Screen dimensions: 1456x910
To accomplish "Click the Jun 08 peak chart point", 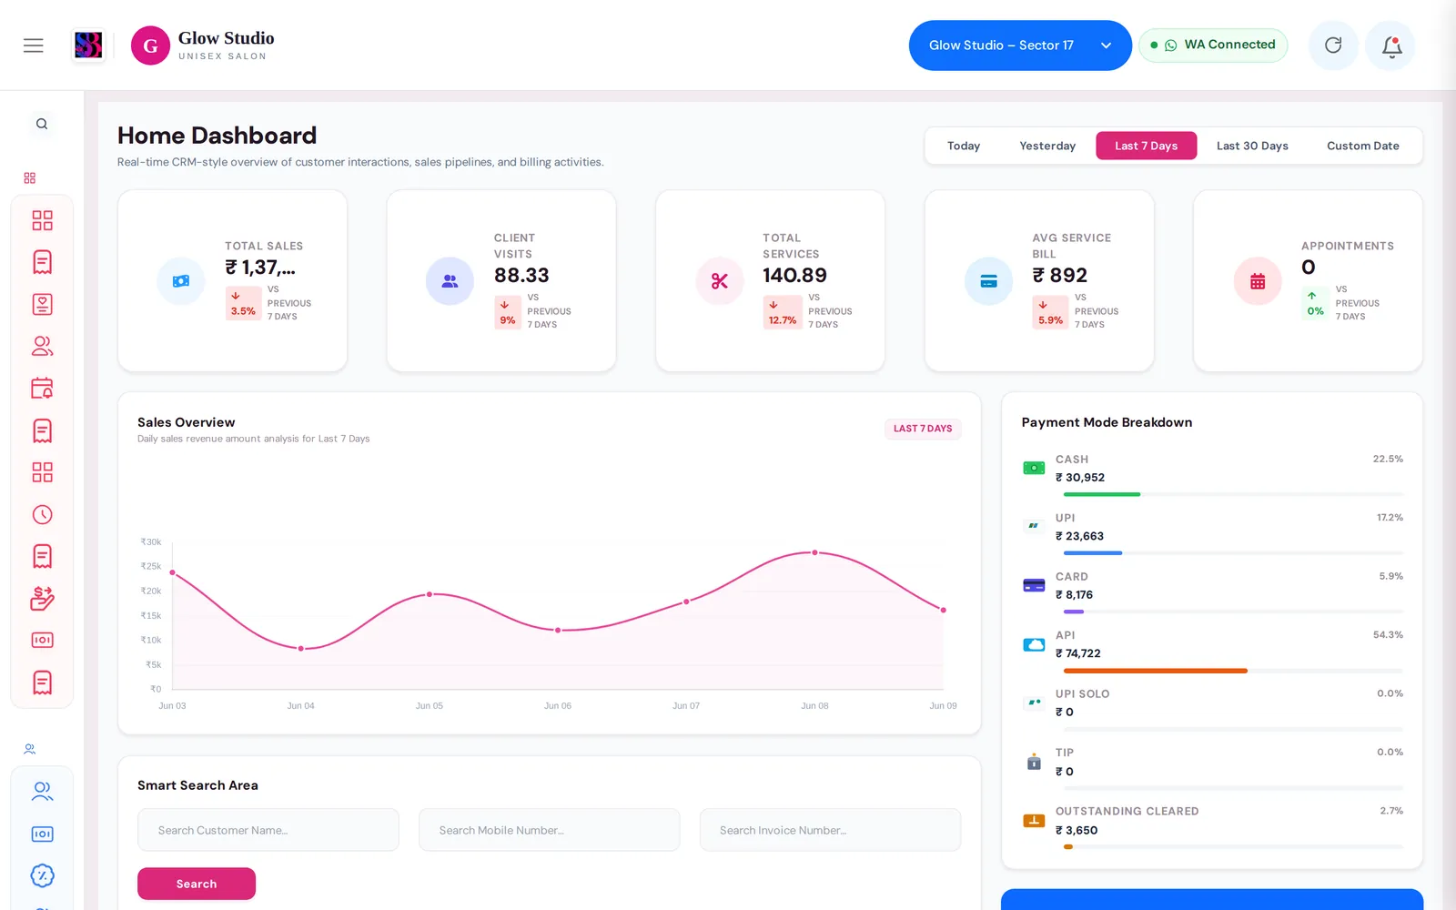I will [814, 552].
